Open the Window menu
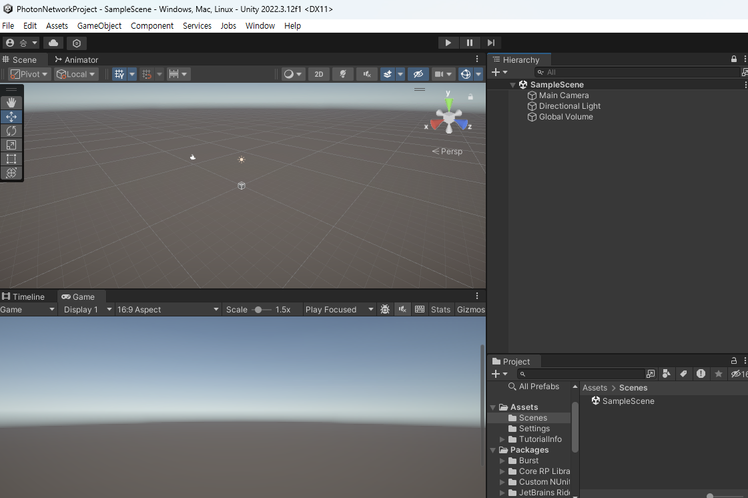Image resolution: width=748 pixels, height=498 pixels. [260, 26]
